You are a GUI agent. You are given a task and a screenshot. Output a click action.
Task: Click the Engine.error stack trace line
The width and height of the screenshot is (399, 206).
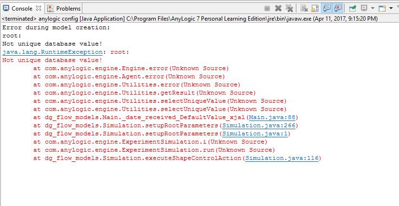tap(131, 68)
